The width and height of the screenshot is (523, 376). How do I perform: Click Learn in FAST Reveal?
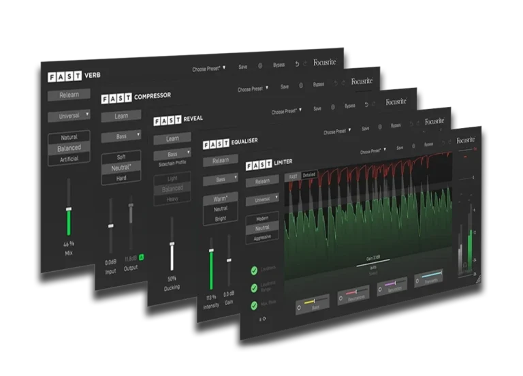(x=172, y=138)
